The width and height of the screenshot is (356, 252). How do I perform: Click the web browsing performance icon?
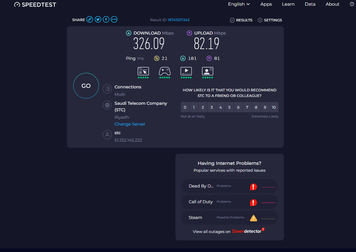pos(143,71)
